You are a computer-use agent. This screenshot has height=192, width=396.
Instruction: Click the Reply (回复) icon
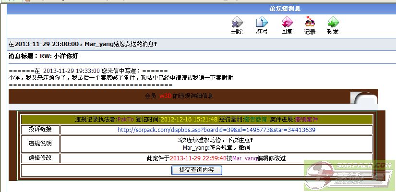click(287, 22)
